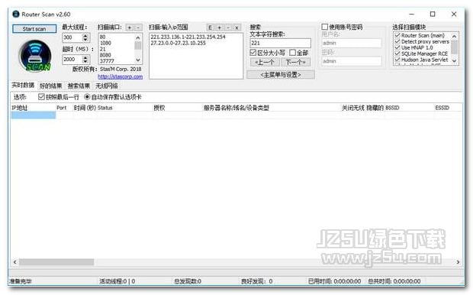Click the username field containing admin
Screen dimensions: 473x295
tap(352, 43)
